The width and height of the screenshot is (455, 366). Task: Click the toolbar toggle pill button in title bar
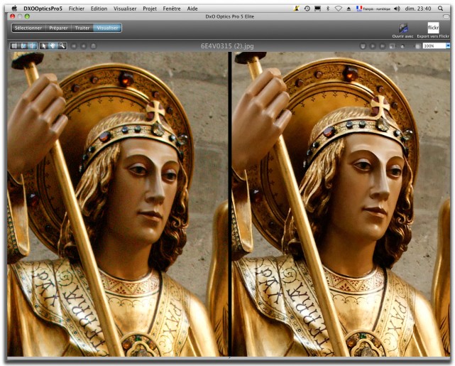point(446,16)
